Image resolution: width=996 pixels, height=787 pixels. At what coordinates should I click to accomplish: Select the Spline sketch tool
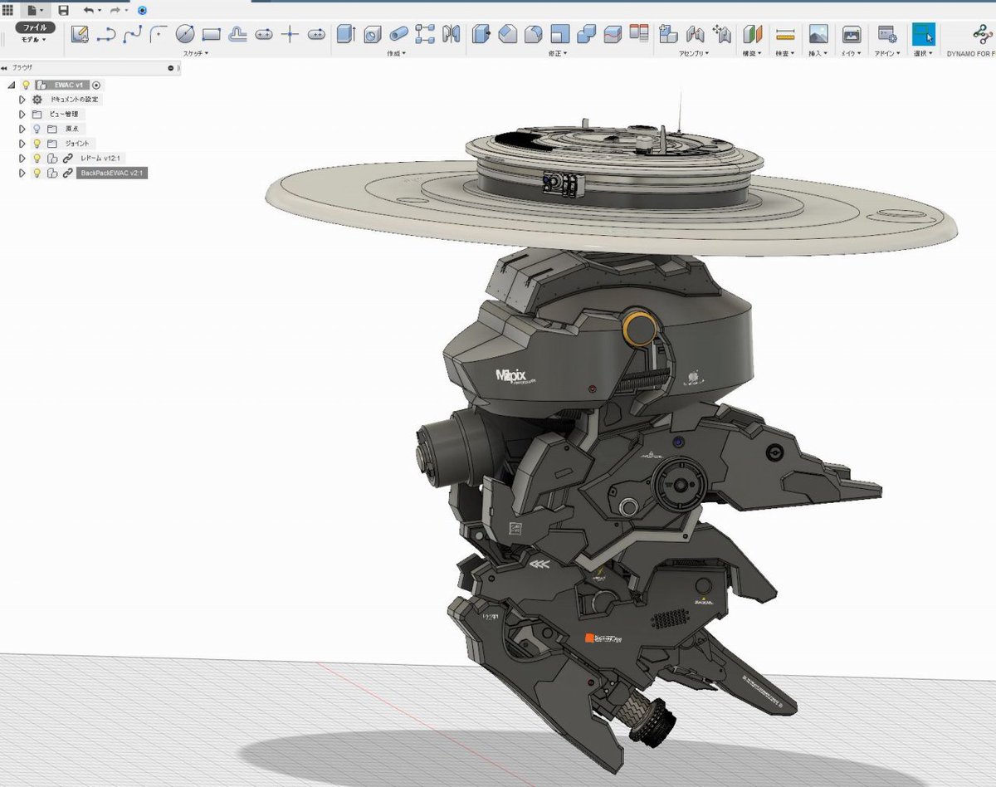click(x=132, y=34)
